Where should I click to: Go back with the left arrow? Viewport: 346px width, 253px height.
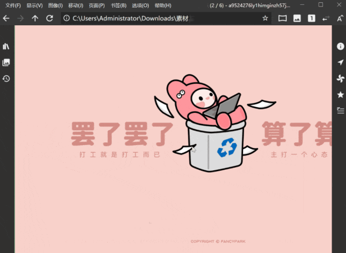(x=6, y=18)
